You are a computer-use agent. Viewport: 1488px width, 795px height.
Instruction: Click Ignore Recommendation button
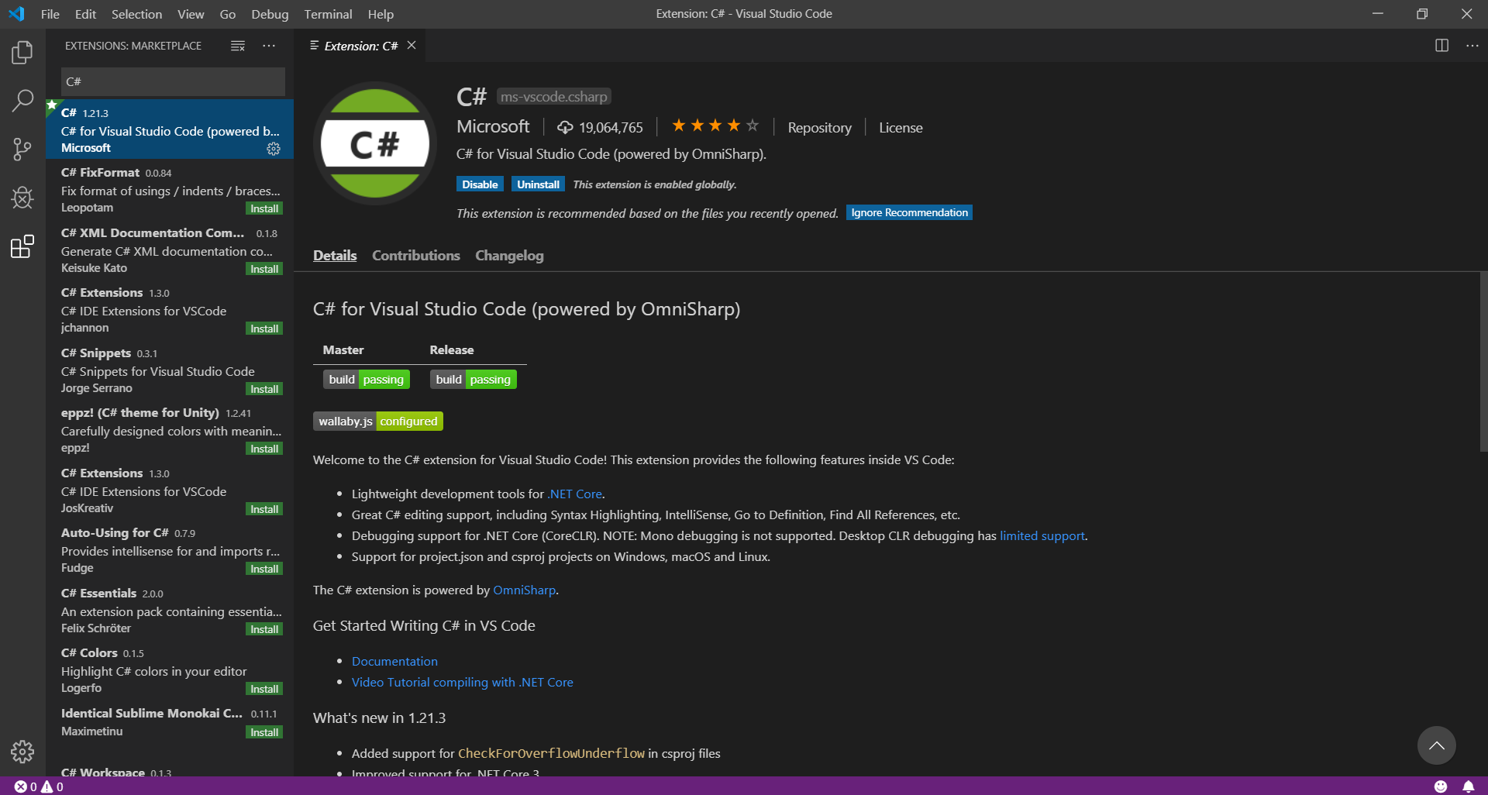[909, 212]
